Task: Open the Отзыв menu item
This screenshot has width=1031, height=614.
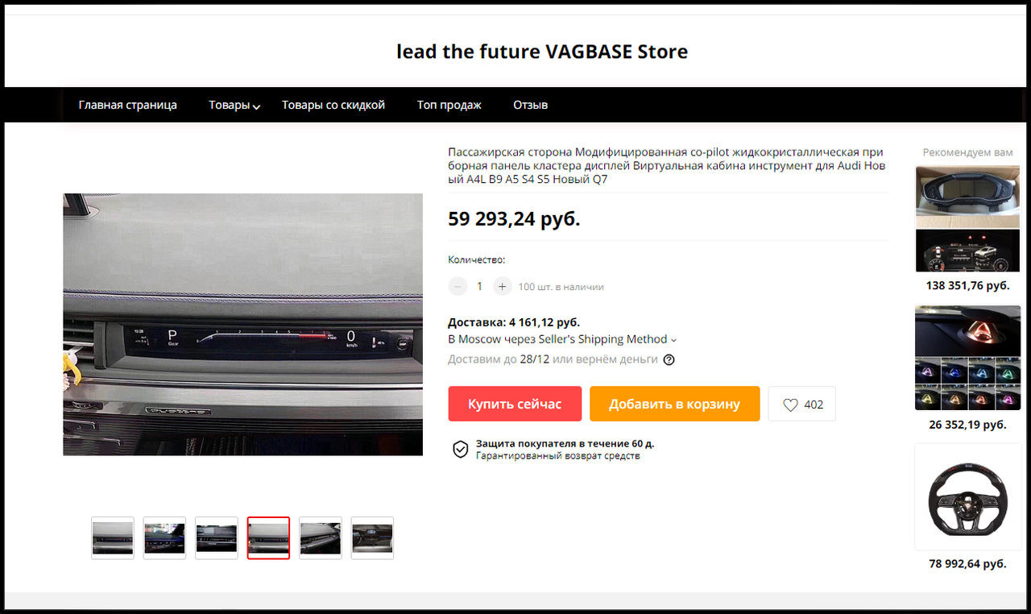Action: click(530, 105)
